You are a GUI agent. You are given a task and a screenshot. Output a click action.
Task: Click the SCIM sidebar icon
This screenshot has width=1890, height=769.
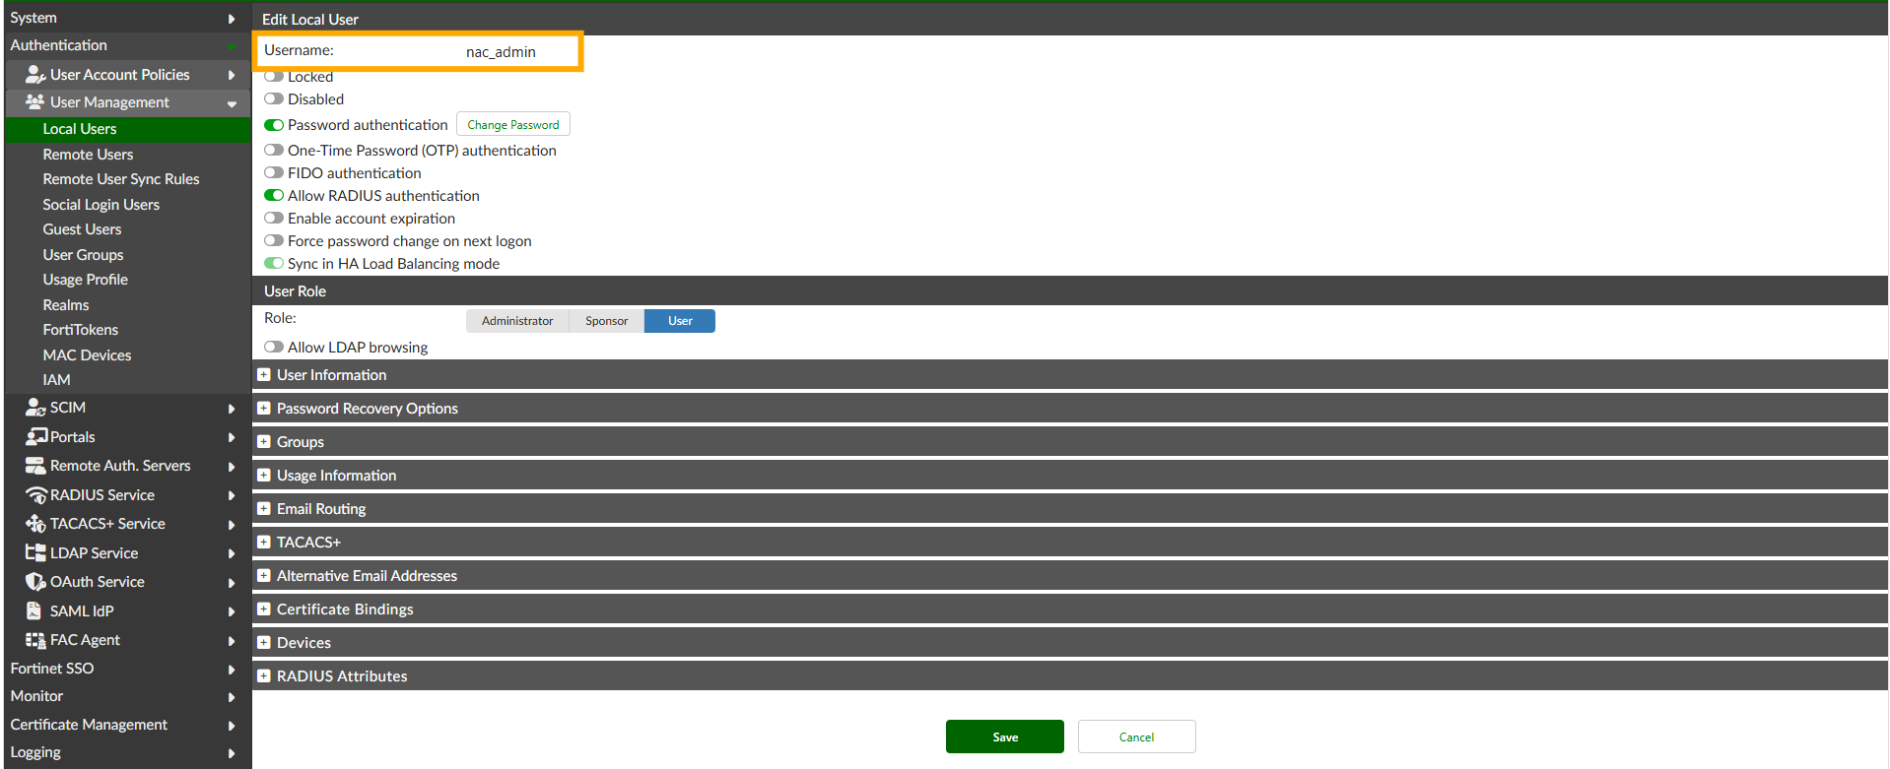click(x=35, y=408)
